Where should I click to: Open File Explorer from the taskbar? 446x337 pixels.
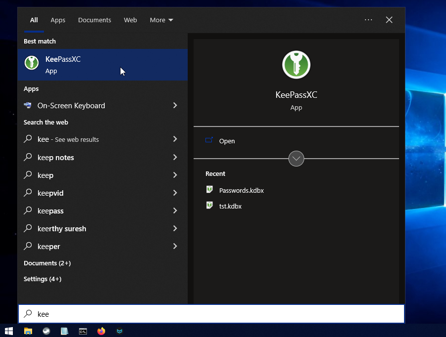(x=28, y=331)
